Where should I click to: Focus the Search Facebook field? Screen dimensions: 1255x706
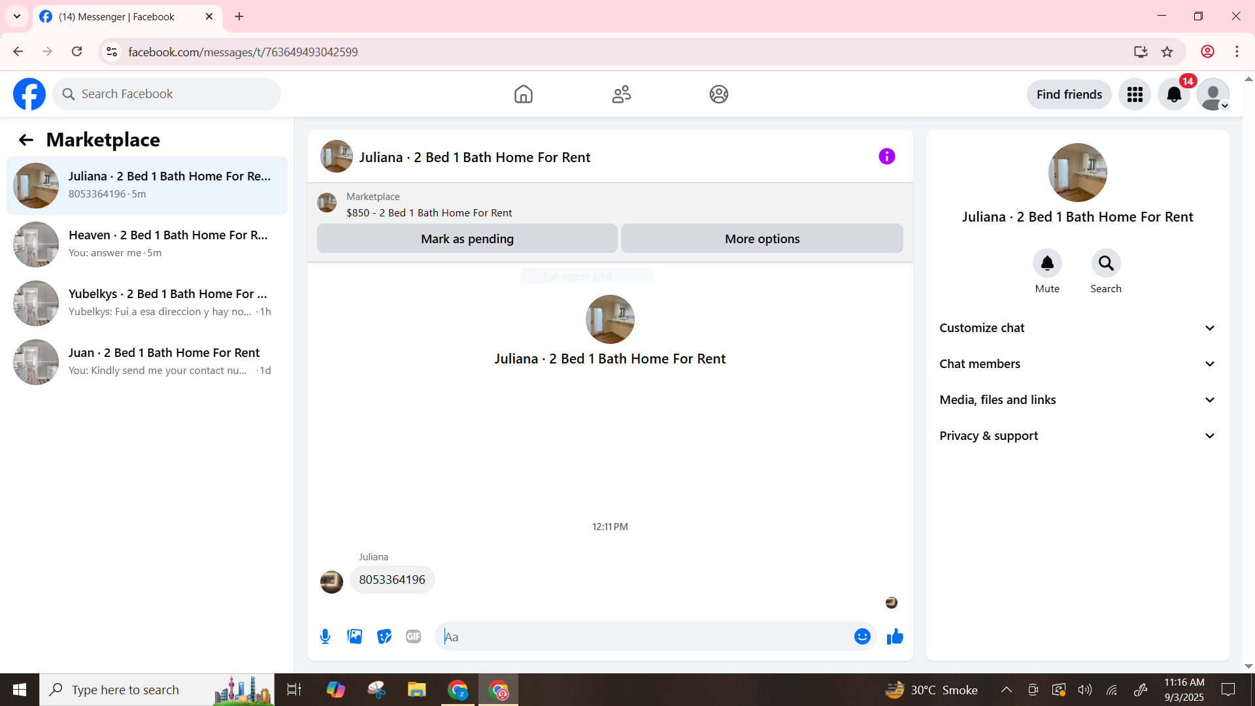[x=167, y=94]
